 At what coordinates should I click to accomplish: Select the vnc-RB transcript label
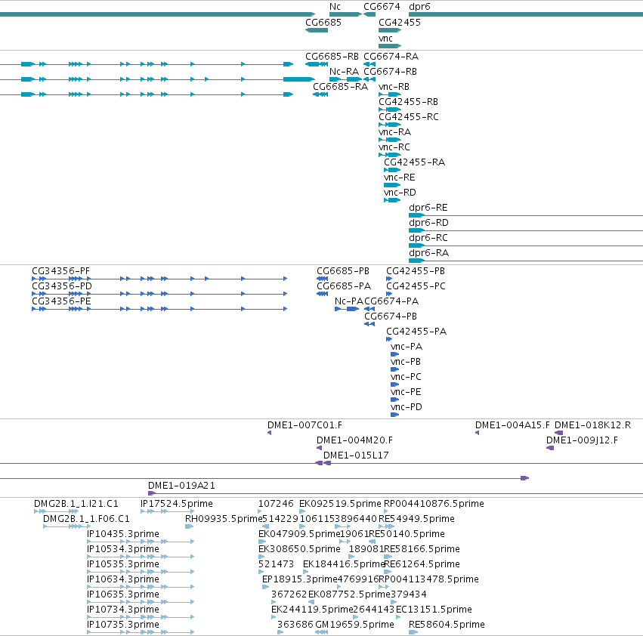(394, 87)
